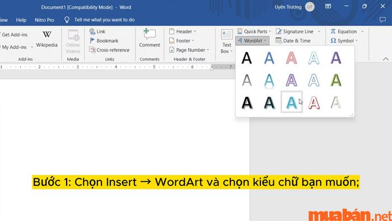Insert Date & Time
Image resolution: width=392 pixels, height=221 pixels.
tap(293, 41)
